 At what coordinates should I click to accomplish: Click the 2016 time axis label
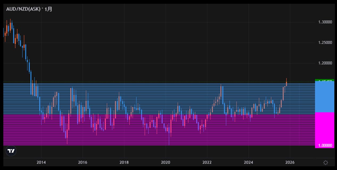(83, 162)
